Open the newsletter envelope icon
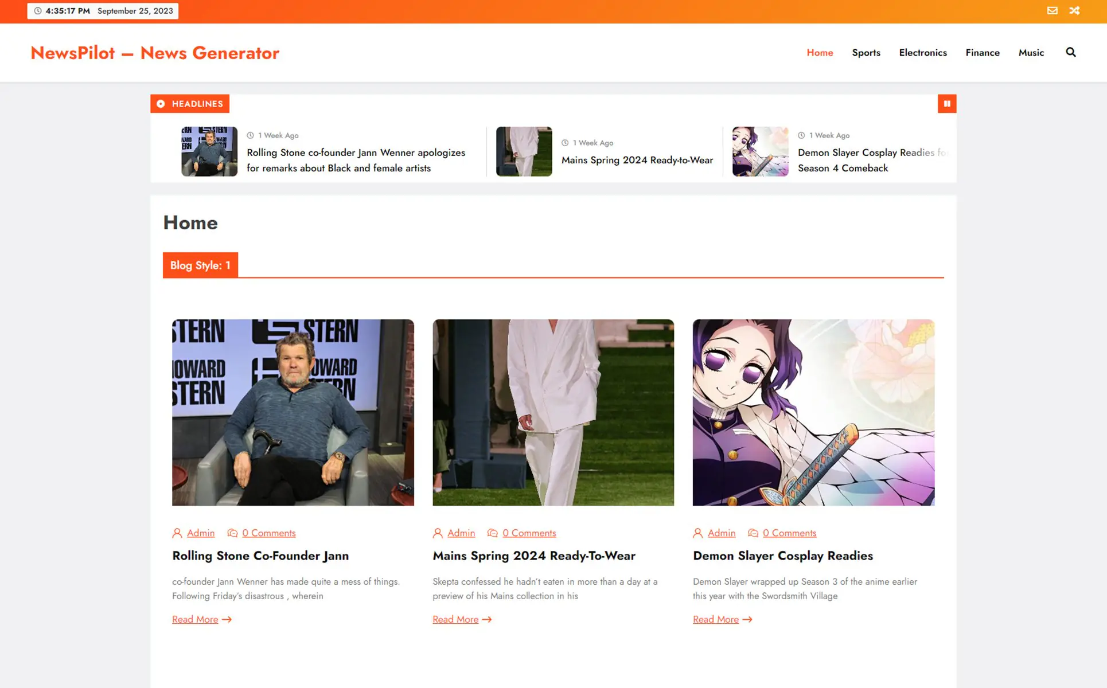The height and width of the screenshot is (688, 1107). (x=1052, y=11)
